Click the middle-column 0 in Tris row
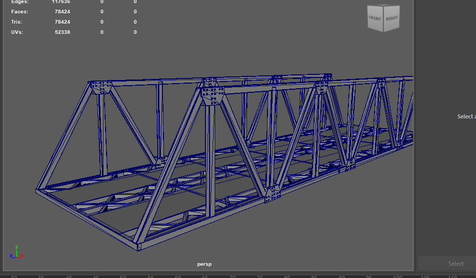The height and width of the screenshot is (278, 476). pyautogui.click(x=101, y=22)
